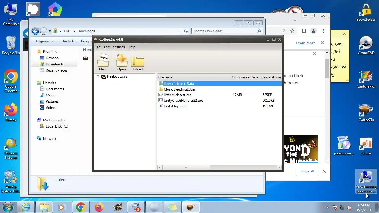Click VM1 in the Explorer address path
Screen dimensions: 379x213
point(67,31)
